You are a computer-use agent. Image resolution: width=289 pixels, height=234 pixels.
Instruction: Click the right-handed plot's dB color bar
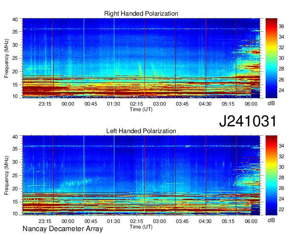271,58
